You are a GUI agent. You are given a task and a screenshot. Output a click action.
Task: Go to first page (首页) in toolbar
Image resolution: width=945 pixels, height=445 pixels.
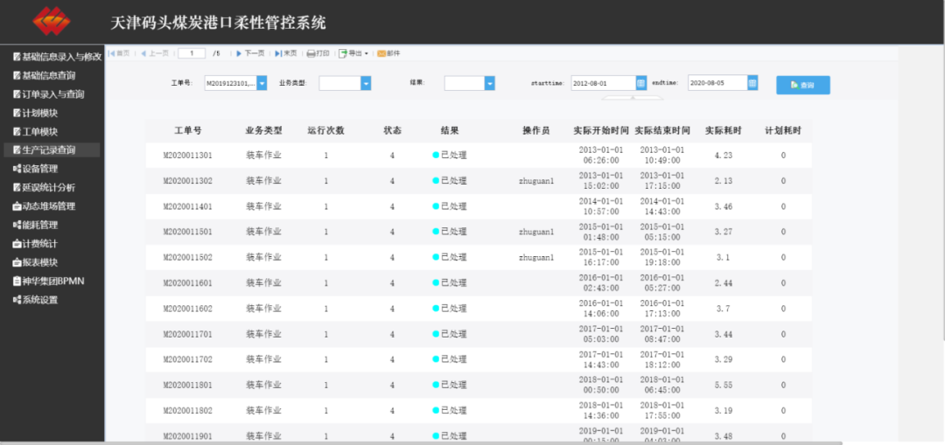tap(119, 53)
